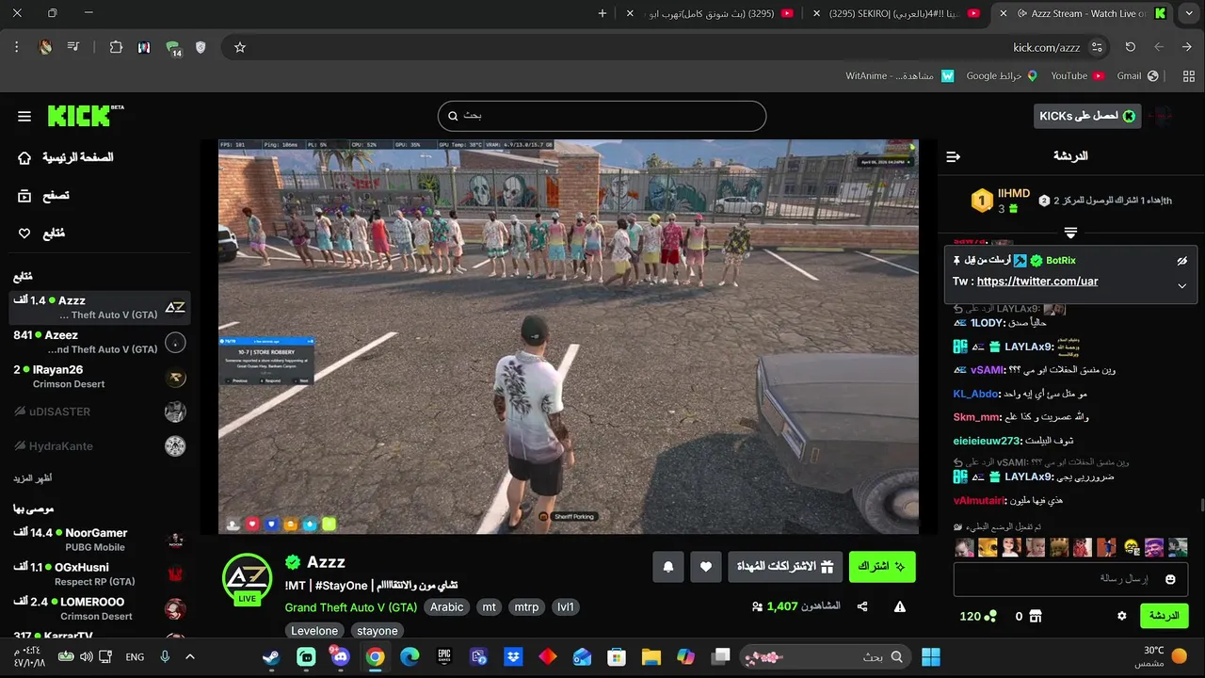1205x678 pixels.
Task: Open chat settings gear
Action: pos(1121,616)
